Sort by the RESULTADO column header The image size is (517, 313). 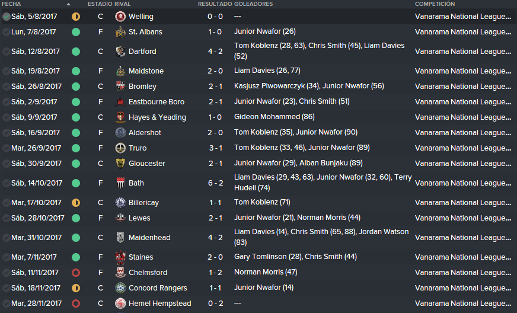point(215,4)
